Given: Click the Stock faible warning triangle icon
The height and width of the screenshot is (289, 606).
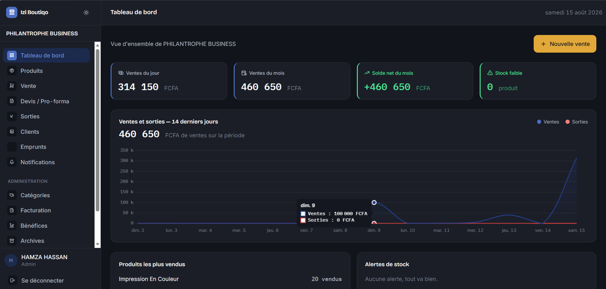Looking at the screenshot, I should click(x=490, y=73).
